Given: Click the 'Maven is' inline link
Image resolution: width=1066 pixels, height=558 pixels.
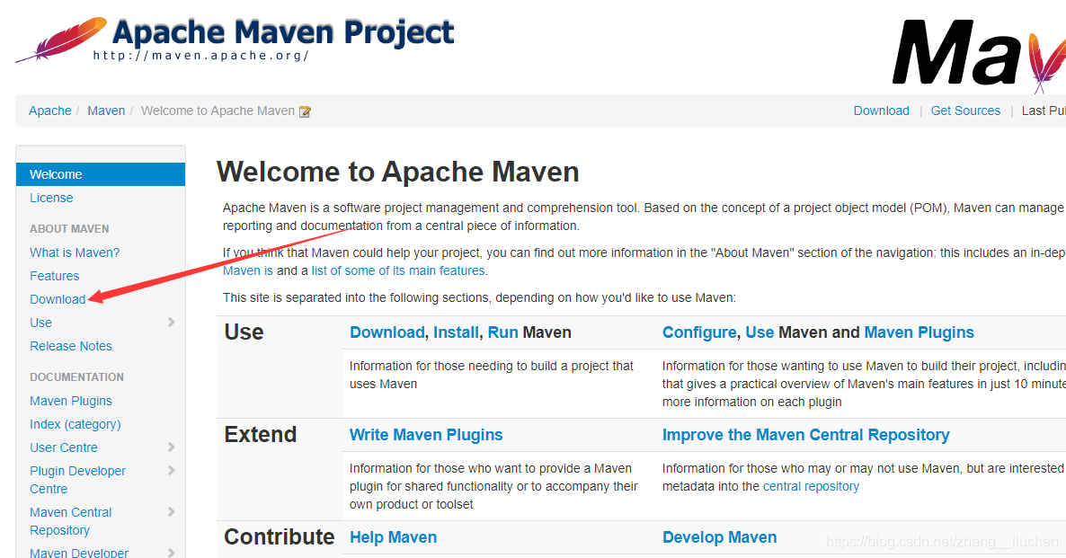Looking at the screenshot, I should (248, 270).
